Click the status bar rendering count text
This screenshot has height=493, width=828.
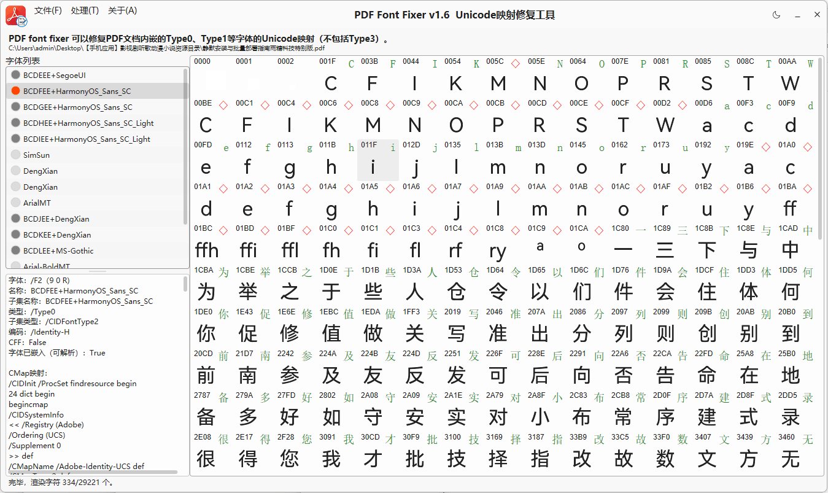[61, 483]
